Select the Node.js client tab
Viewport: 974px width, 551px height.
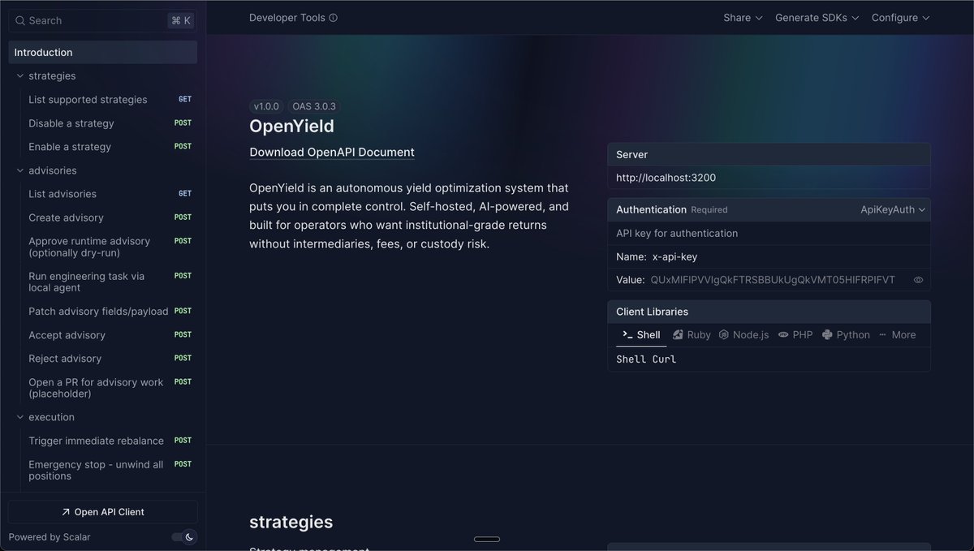pos(743,334)
